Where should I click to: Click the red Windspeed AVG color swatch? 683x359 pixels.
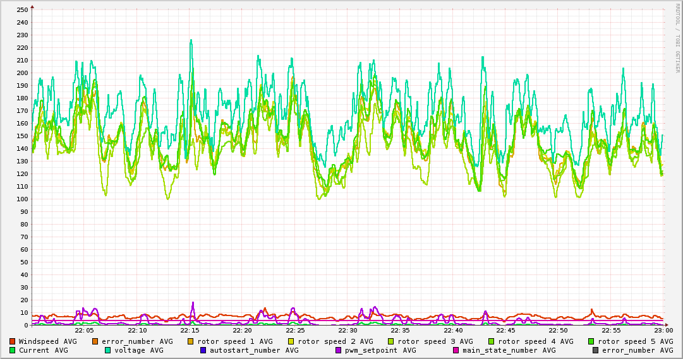point(12,341)
